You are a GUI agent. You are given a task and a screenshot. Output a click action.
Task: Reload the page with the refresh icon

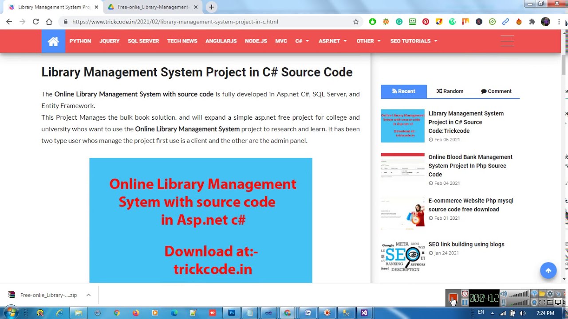point(35,22)
